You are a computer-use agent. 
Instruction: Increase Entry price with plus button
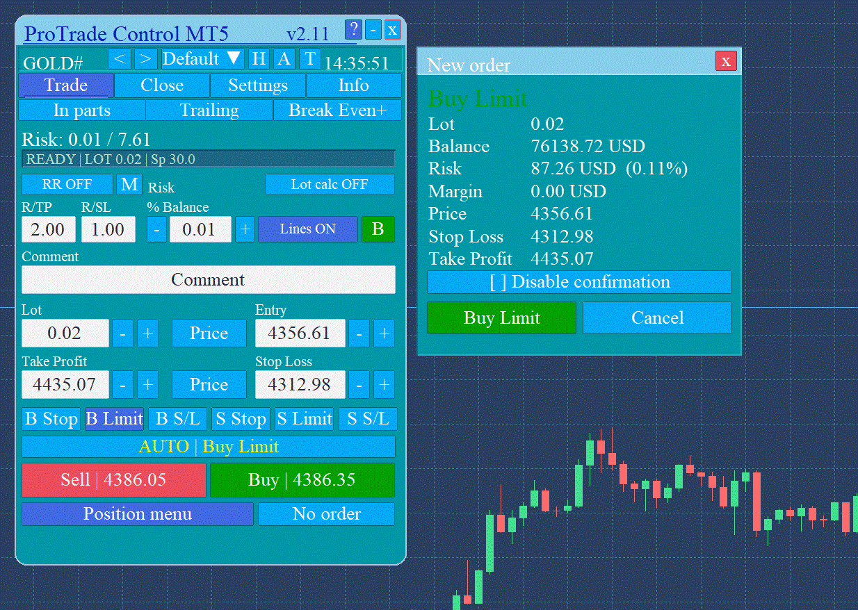click(384, 333)
